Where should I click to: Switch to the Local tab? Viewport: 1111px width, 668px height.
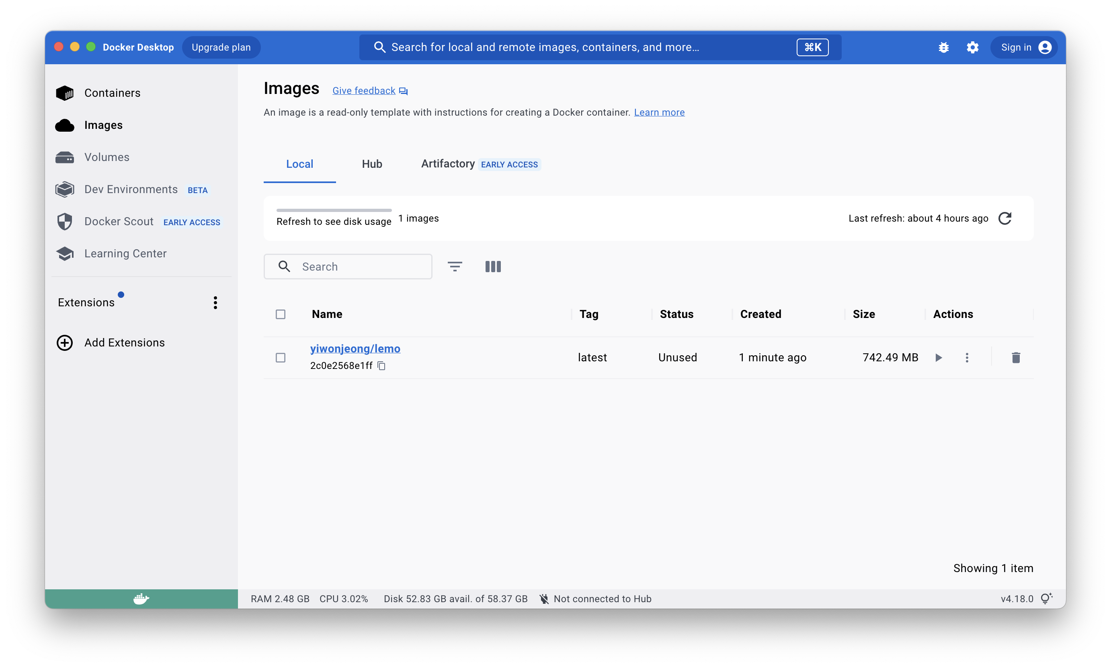(x=299, y=164)
